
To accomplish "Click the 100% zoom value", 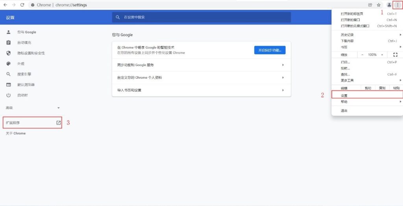I will coord(372,54).
